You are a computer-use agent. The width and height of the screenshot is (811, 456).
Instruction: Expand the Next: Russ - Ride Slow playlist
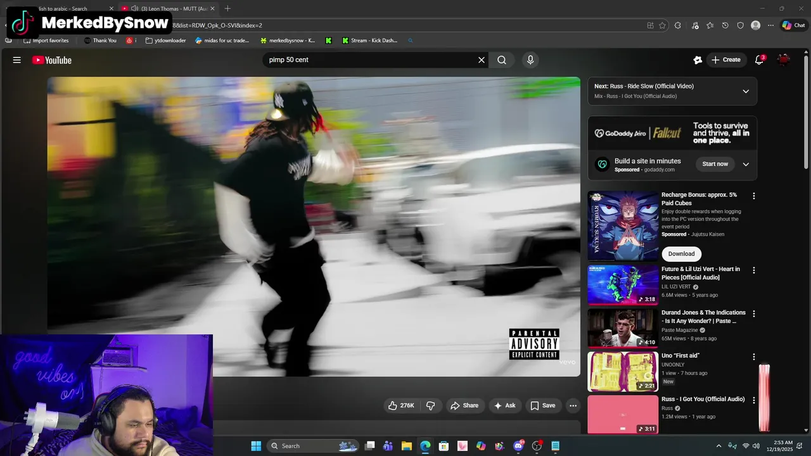[746, 91]
